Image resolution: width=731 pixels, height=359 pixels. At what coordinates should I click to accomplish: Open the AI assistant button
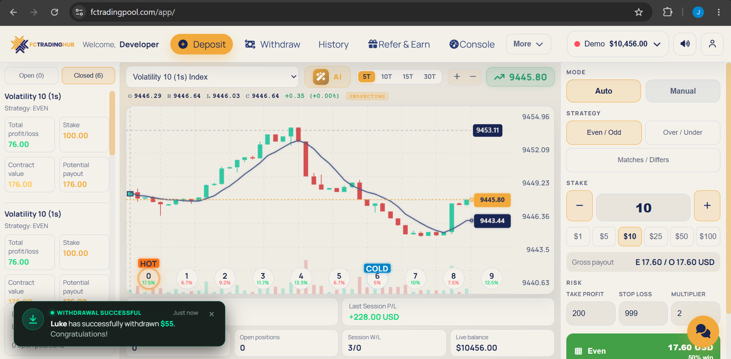coord(327,77)
